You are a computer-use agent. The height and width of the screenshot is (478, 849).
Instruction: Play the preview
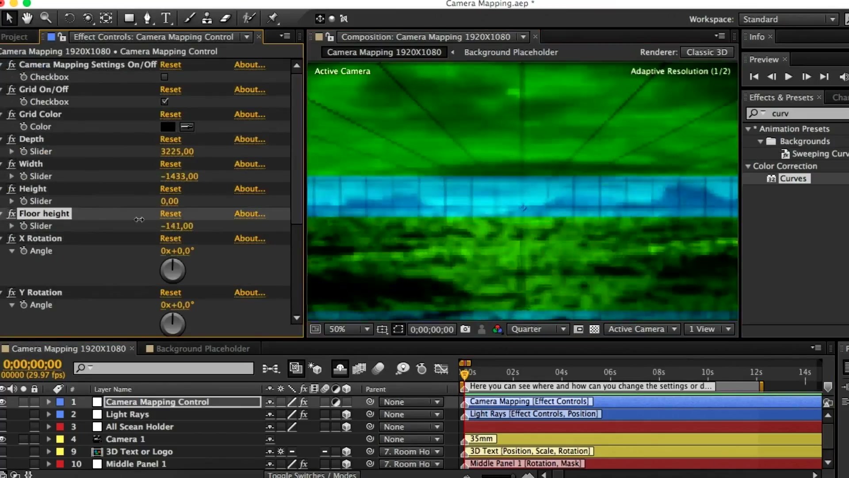[x=788, y=77]
